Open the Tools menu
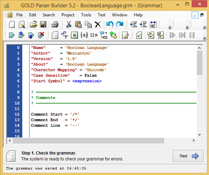Viewport: 209px width, 175px height. tap(86, 15)
